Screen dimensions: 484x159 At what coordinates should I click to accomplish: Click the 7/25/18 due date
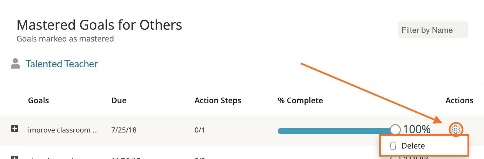click(x=124, y=130)
